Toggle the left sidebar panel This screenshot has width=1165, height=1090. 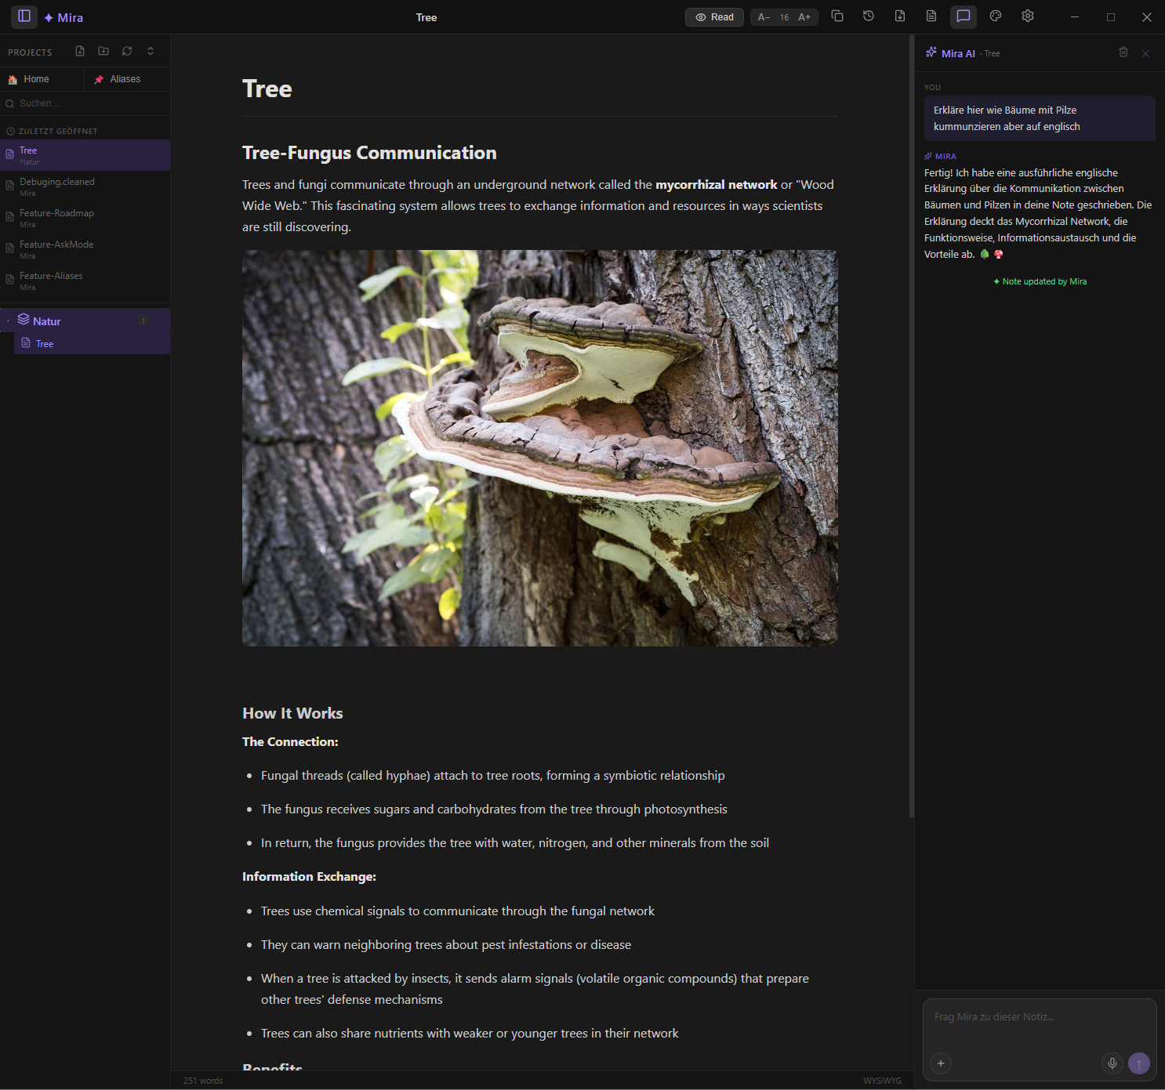[x=24, y=16]
